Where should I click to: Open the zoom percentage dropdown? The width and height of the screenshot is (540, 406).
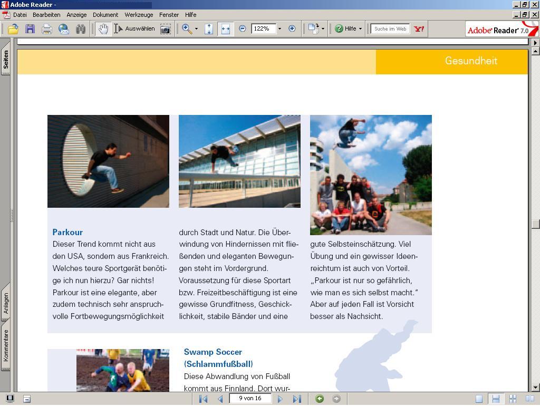pos(279,29)
